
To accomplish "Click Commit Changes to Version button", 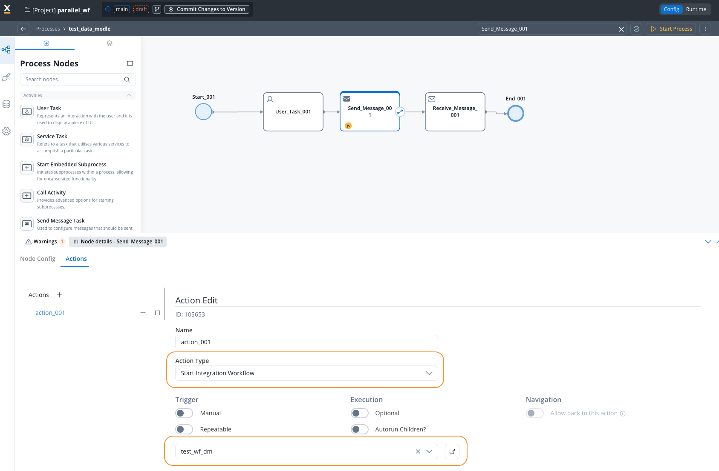I will coord(207,9).
